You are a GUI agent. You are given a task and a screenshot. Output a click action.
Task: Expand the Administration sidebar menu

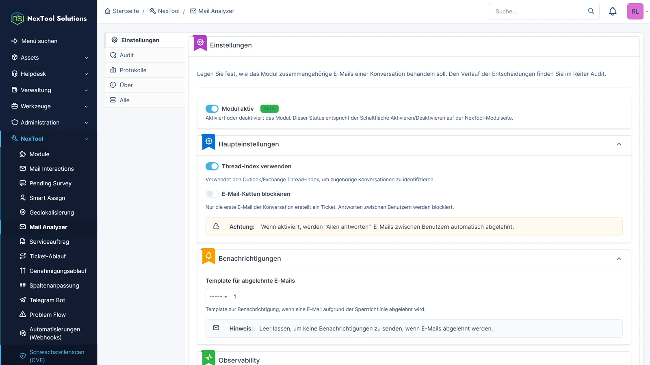click(x=49, y=122)
